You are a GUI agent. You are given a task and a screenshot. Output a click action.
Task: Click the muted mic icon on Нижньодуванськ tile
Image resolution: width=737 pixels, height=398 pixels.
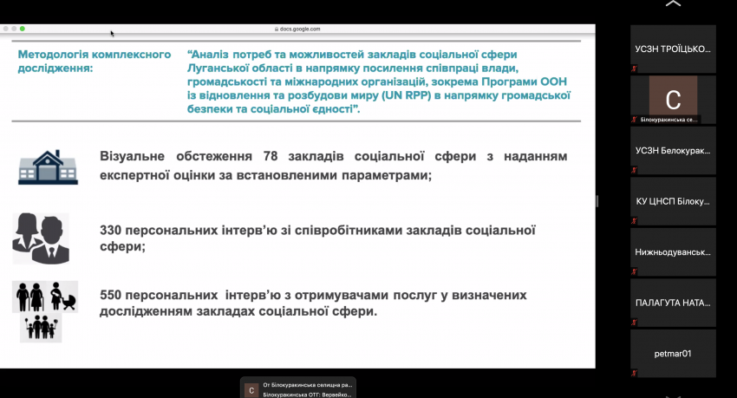click(x=634, y=271)
